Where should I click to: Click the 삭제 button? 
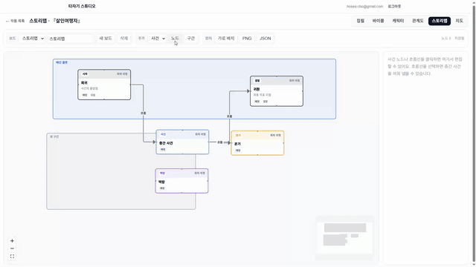(124, 39)
